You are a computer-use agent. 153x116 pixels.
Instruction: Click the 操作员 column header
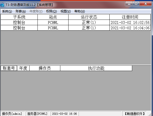[x=45, y=68]
